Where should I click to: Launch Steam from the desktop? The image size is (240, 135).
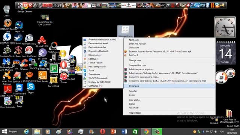[x=18, y=39]
